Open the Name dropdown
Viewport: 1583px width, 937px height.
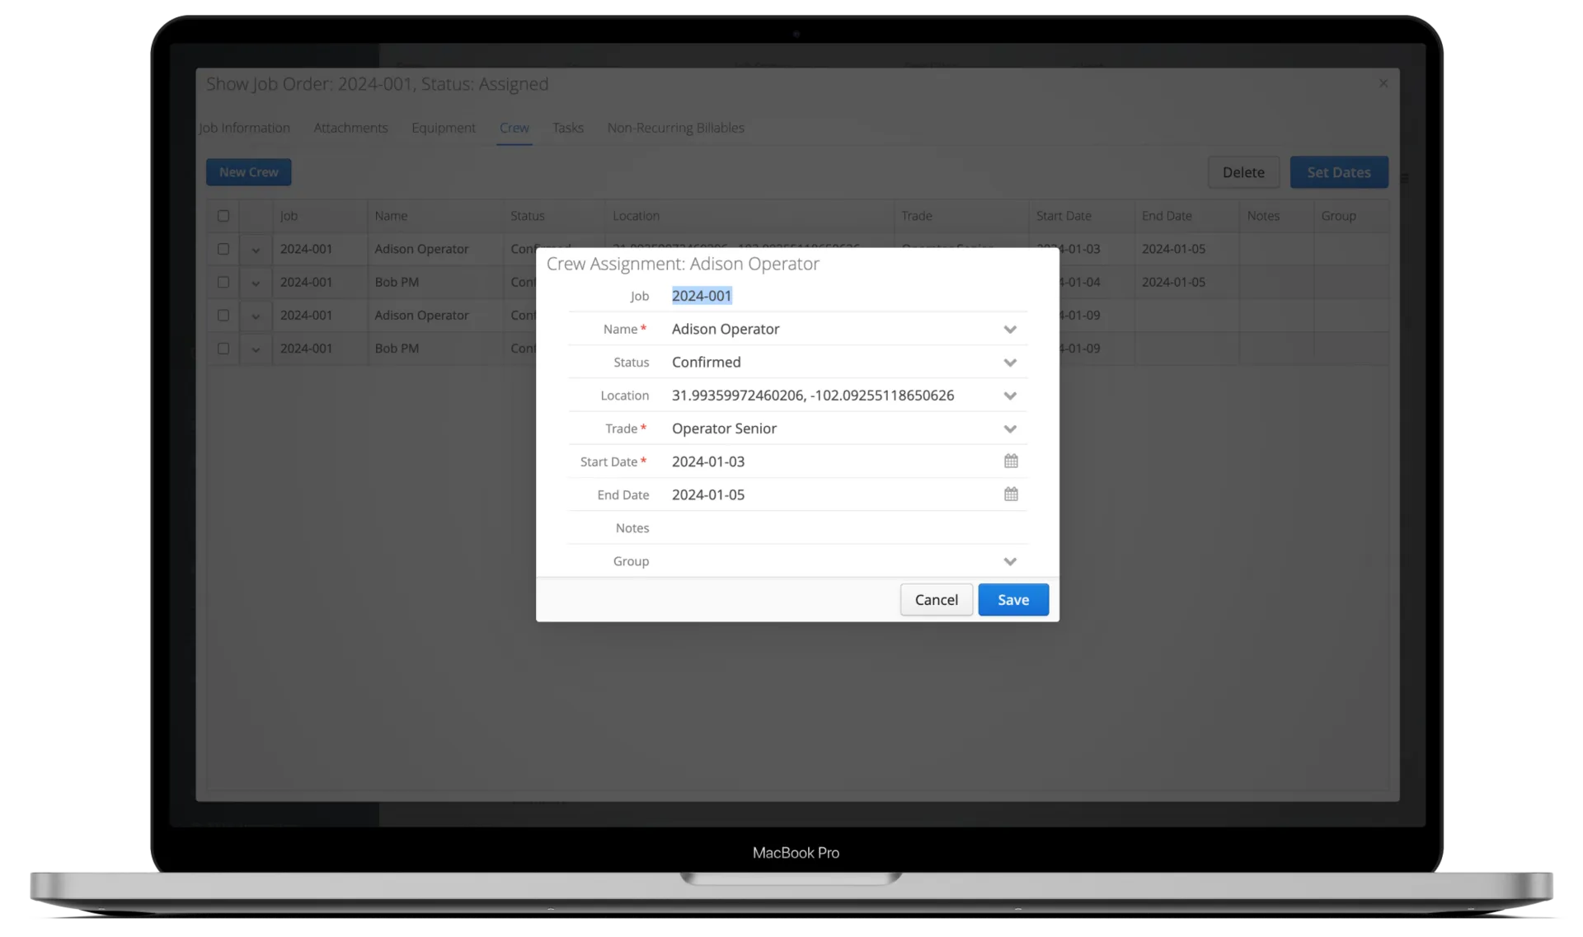click(x=1010, y=329)
